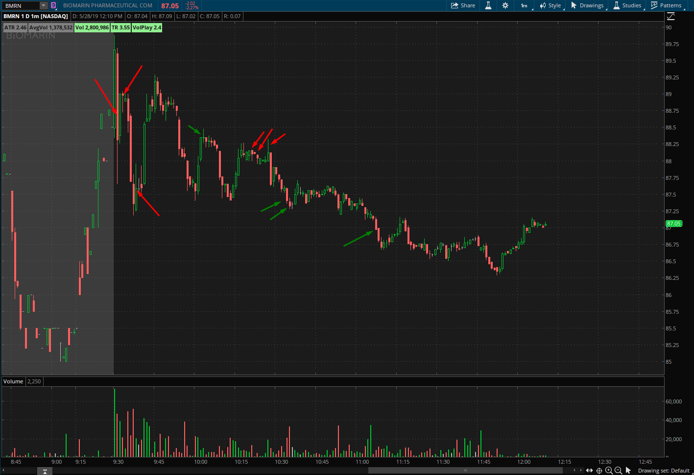The width and height of the screenshot is (694, 475).
Task: Toggle the price axis scale icon
Action: pos(671,16)
